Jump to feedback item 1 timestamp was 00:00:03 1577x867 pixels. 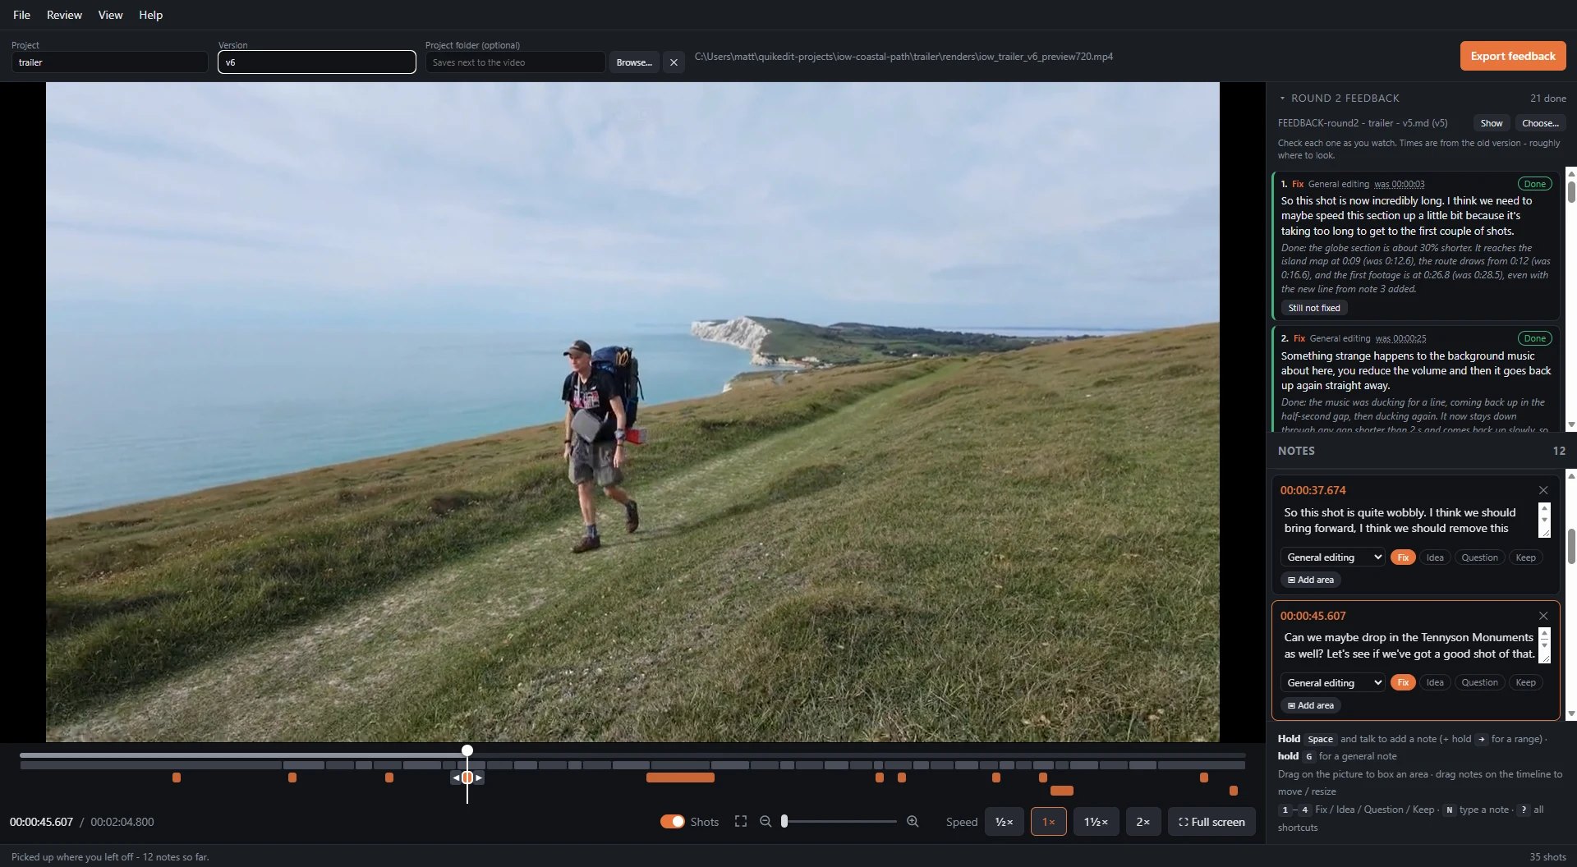[1399, 184]
